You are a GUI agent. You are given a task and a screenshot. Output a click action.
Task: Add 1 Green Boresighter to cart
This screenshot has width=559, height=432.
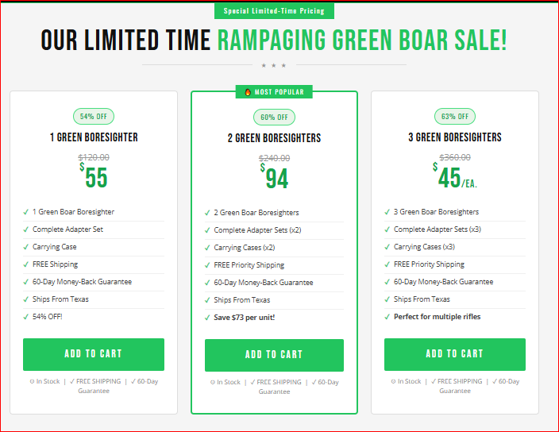93,354
